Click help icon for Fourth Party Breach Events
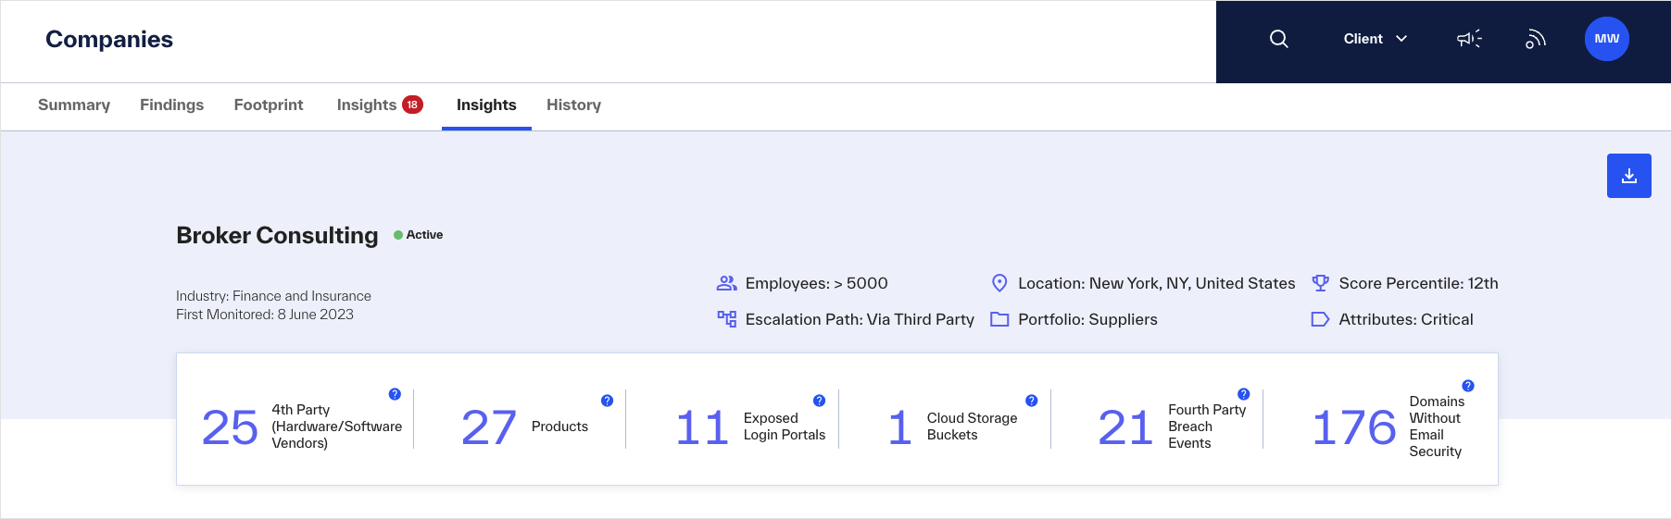The image size is (1671, 519). 1243,394
